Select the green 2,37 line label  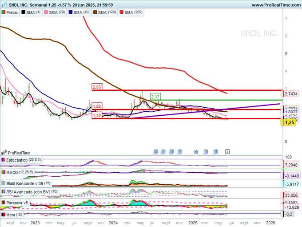click(155, 97)
